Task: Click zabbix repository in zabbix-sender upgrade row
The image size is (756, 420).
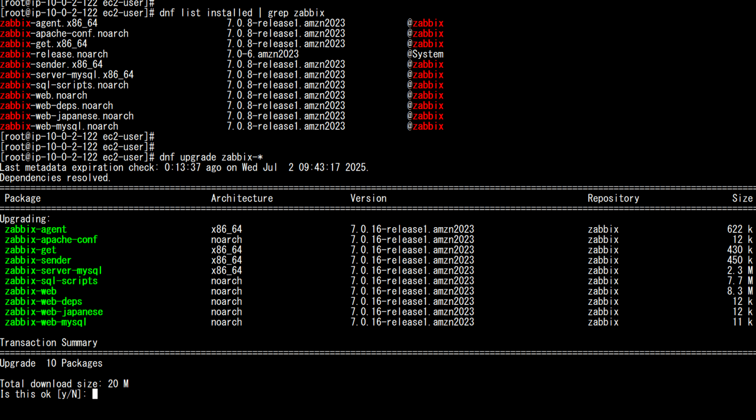Action: (x=603, y=260)
